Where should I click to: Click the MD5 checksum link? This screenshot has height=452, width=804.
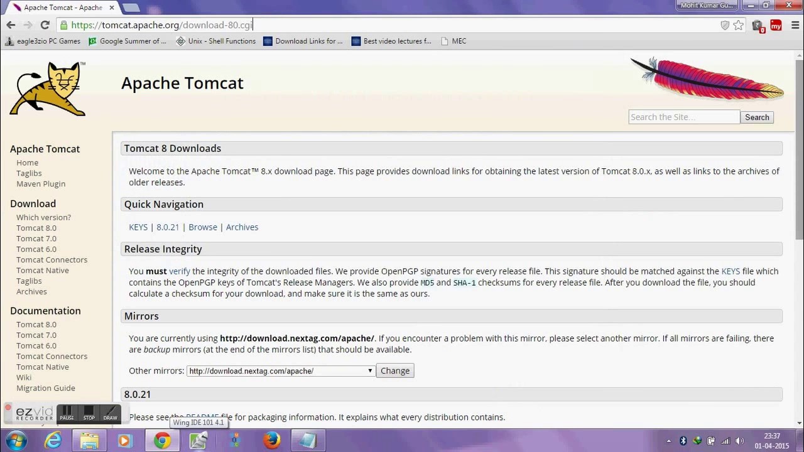click(427, 282)
